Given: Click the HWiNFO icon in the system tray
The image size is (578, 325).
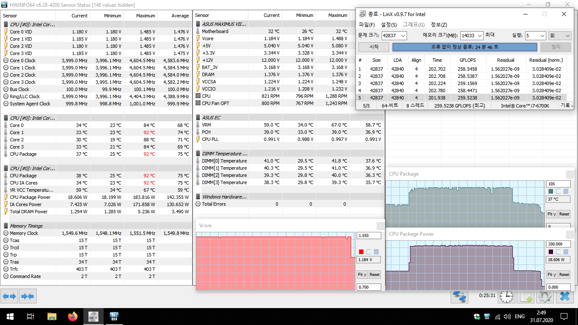Looking at the screenshot, I should tap(487, 317).
